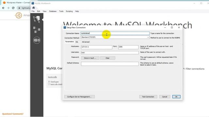Minimize the Setup New Connection dialog
This screenshot has width=209, height=117.
tap(165, 27)
